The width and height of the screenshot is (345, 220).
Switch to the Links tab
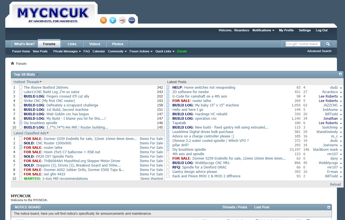(x=72, y=44)
